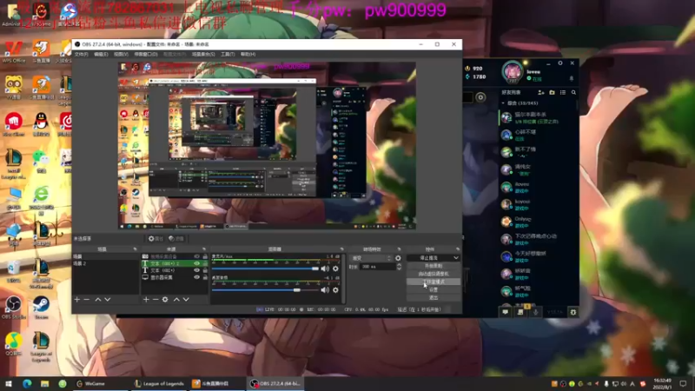This screenshot has width=695, height=391.
Task: Pop out the Controls dock panel
Action: pos(458,249)
